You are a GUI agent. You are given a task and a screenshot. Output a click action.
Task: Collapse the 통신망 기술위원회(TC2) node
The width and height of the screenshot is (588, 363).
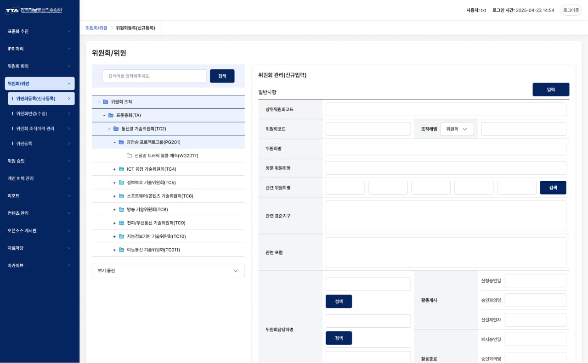coord(109,129)
